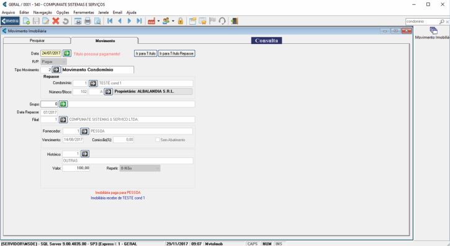Click the printer icon in toolbar
Screen dimensions: 450x246
88,21
